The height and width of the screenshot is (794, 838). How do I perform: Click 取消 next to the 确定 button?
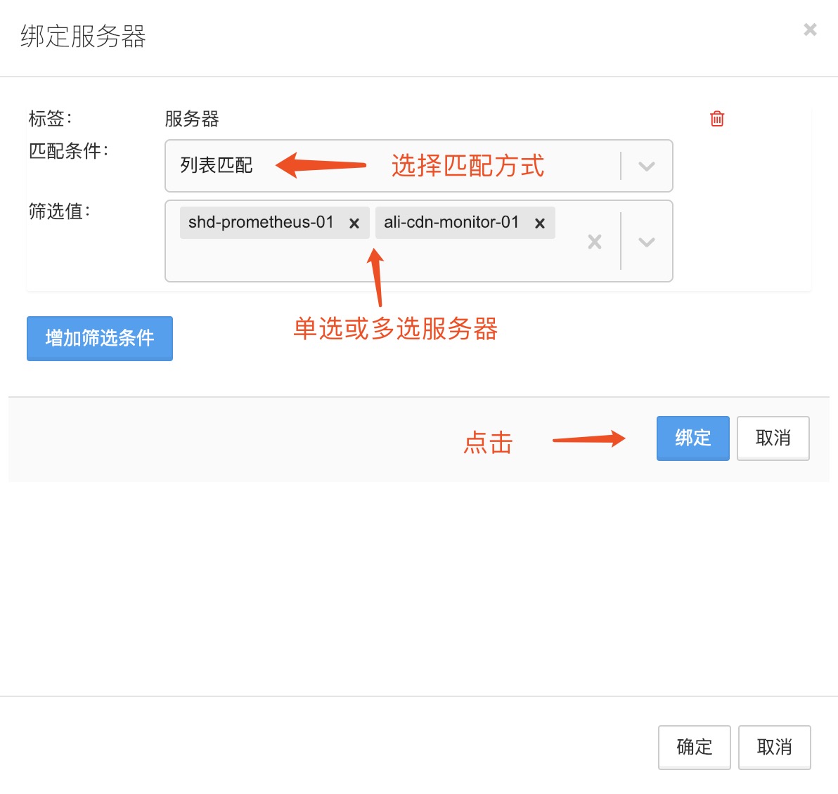click(x=774, y=747)
